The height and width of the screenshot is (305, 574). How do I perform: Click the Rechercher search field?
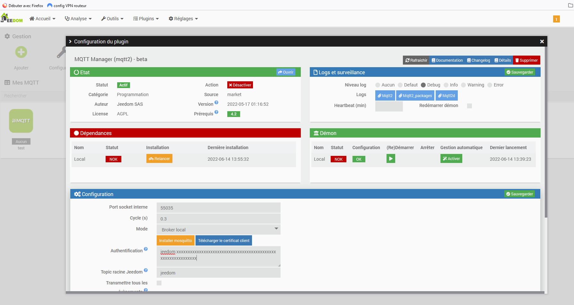(33, 96)
